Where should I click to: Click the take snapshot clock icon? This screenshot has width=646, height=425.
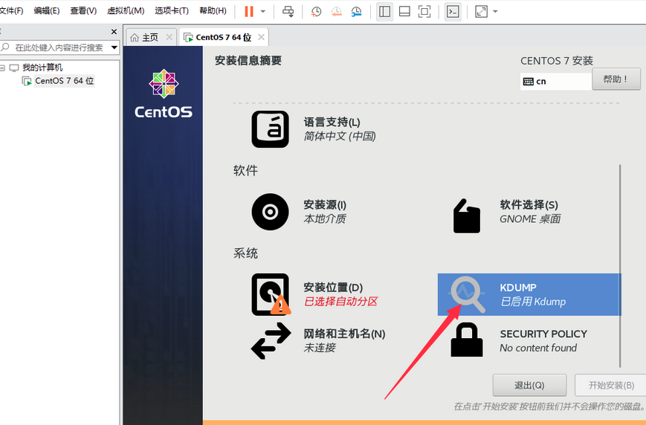(x=316, y=11)
